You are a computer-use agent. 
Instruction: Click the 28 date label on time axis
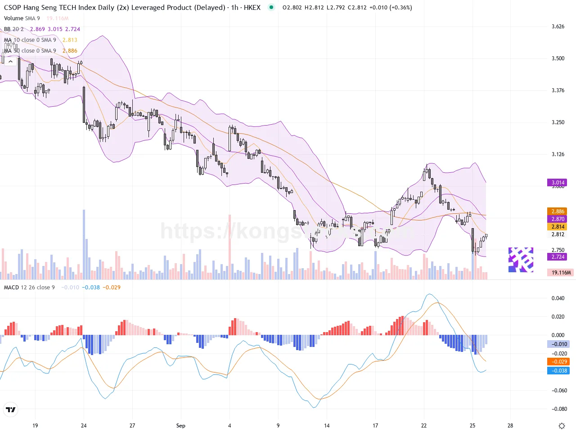coord(510,426)
